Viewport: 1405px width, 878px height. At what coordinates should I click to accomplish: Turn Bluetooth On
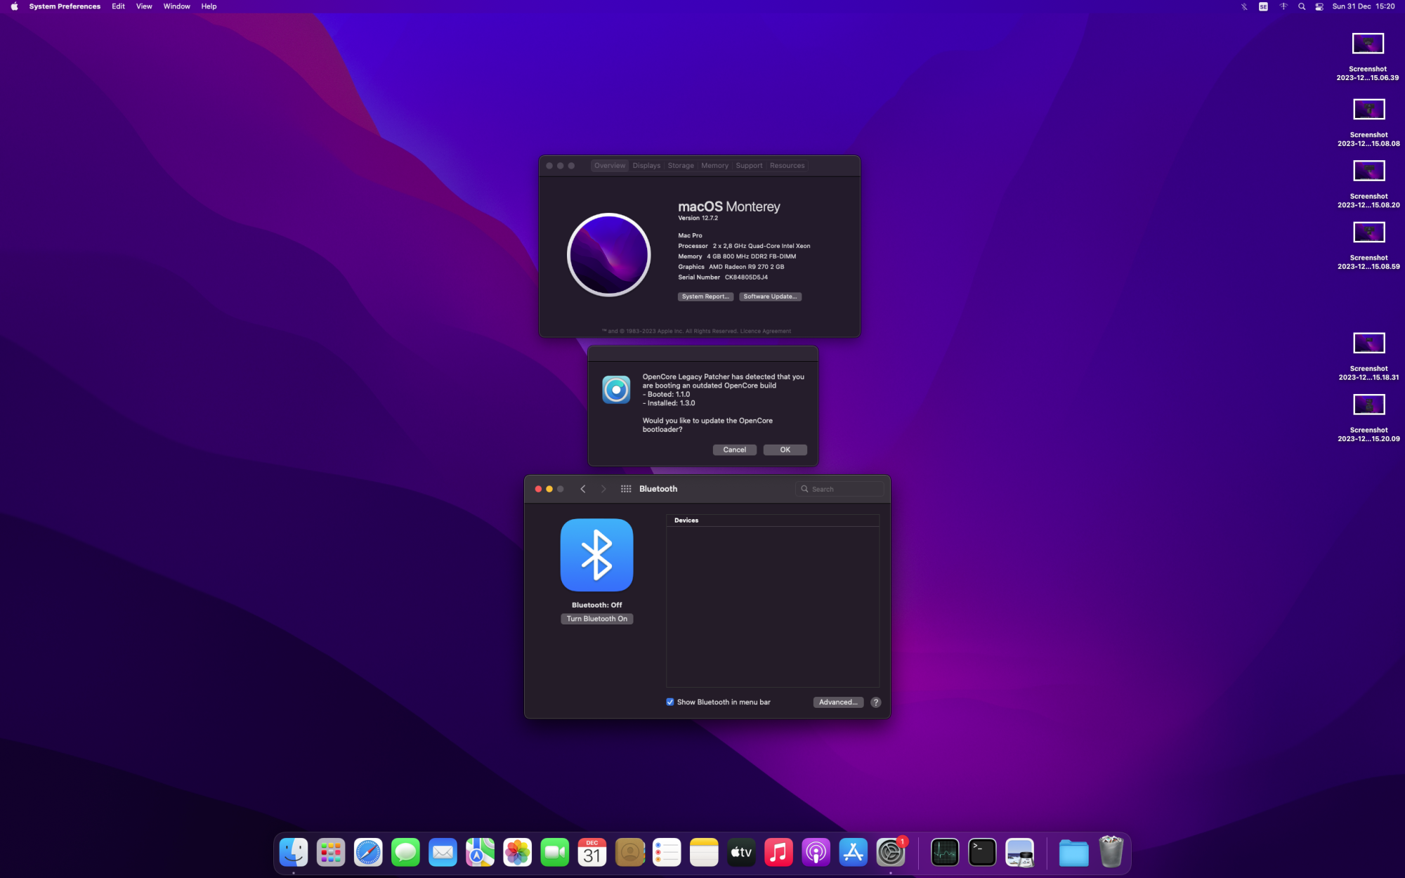click(x=596, y=619)
